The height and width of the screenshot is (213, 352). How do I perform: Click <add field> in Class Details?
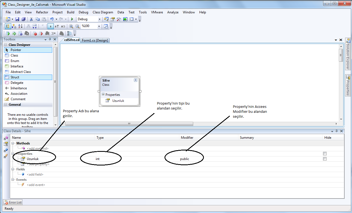[x=35, y=174]
